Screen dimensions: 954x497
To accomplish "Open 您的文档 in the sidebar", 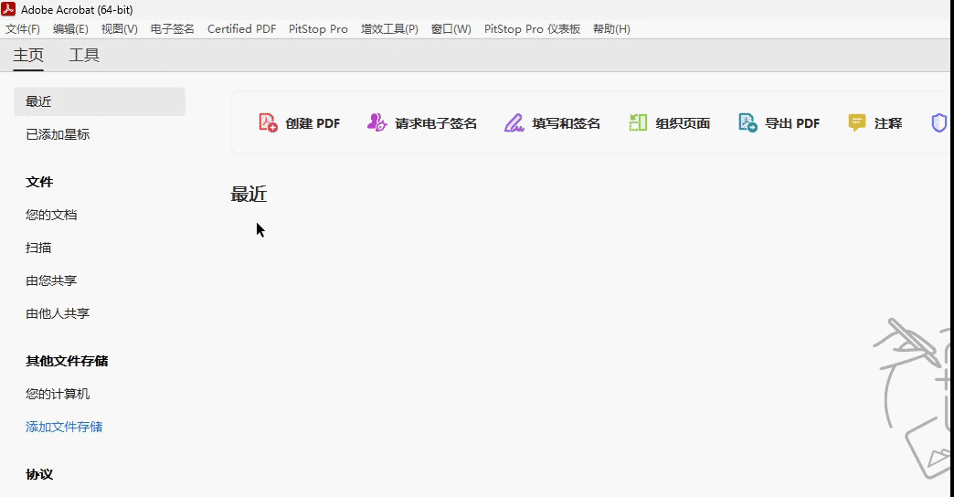I will pos(51,215).
